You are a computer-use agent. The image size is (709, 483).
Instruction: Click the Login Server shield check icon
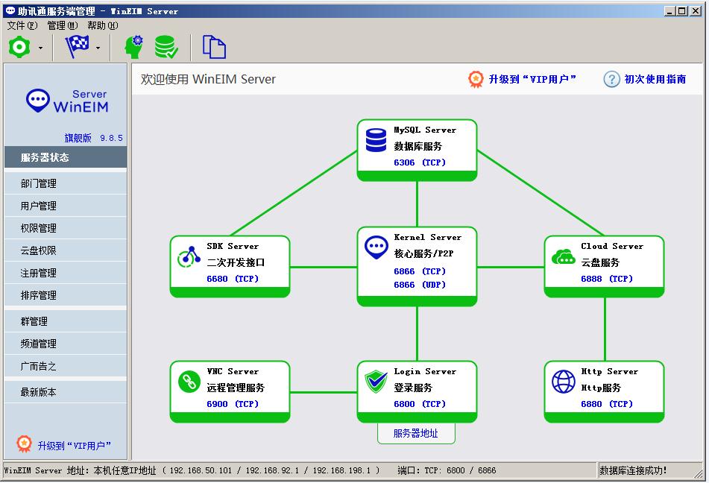(x=376, y=382)
